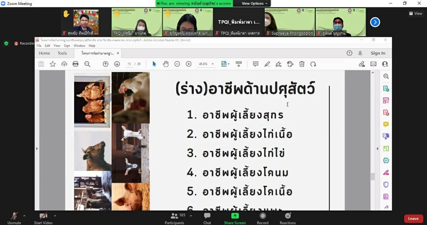427x225 pixels.
Task: Switch to the Tools tab
Action: point(62,53)
